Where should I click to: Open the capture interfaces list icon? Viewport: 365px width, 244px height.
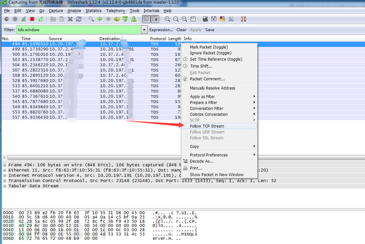pos(6,19)
